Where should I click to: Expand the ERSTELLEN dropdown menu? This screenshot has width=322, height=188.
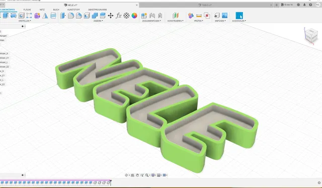point(25,21)
